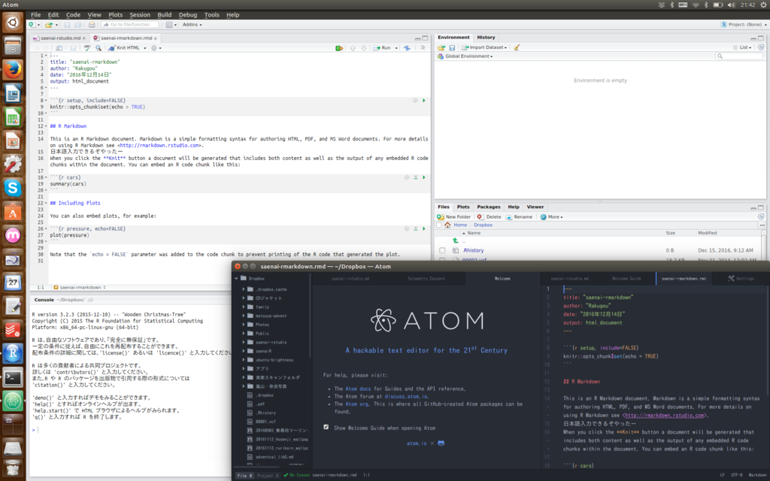Viewport: 770px width, 481px height.
Task: Switch to saenai-rstudio.md tab in RStudio
Action: coord(60,38)
